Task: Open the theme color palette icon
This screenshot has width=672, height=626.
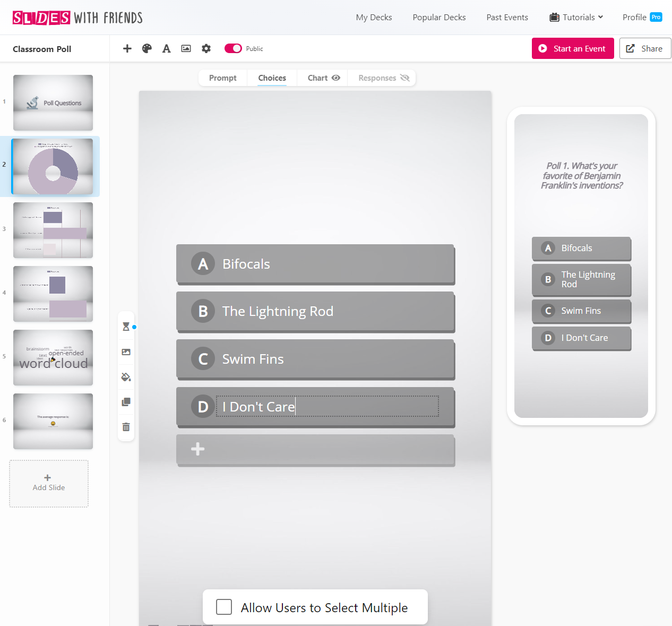Action: [147, 48]
